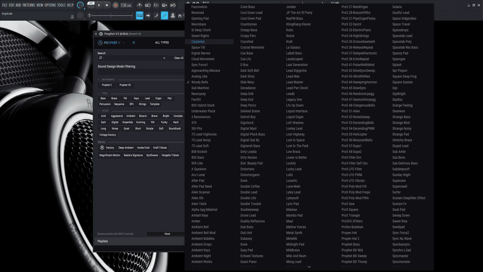Toggle the blue typing keyboard to piano icon
The height and width of the screenshot is (272, 483).
coord(140,16)
